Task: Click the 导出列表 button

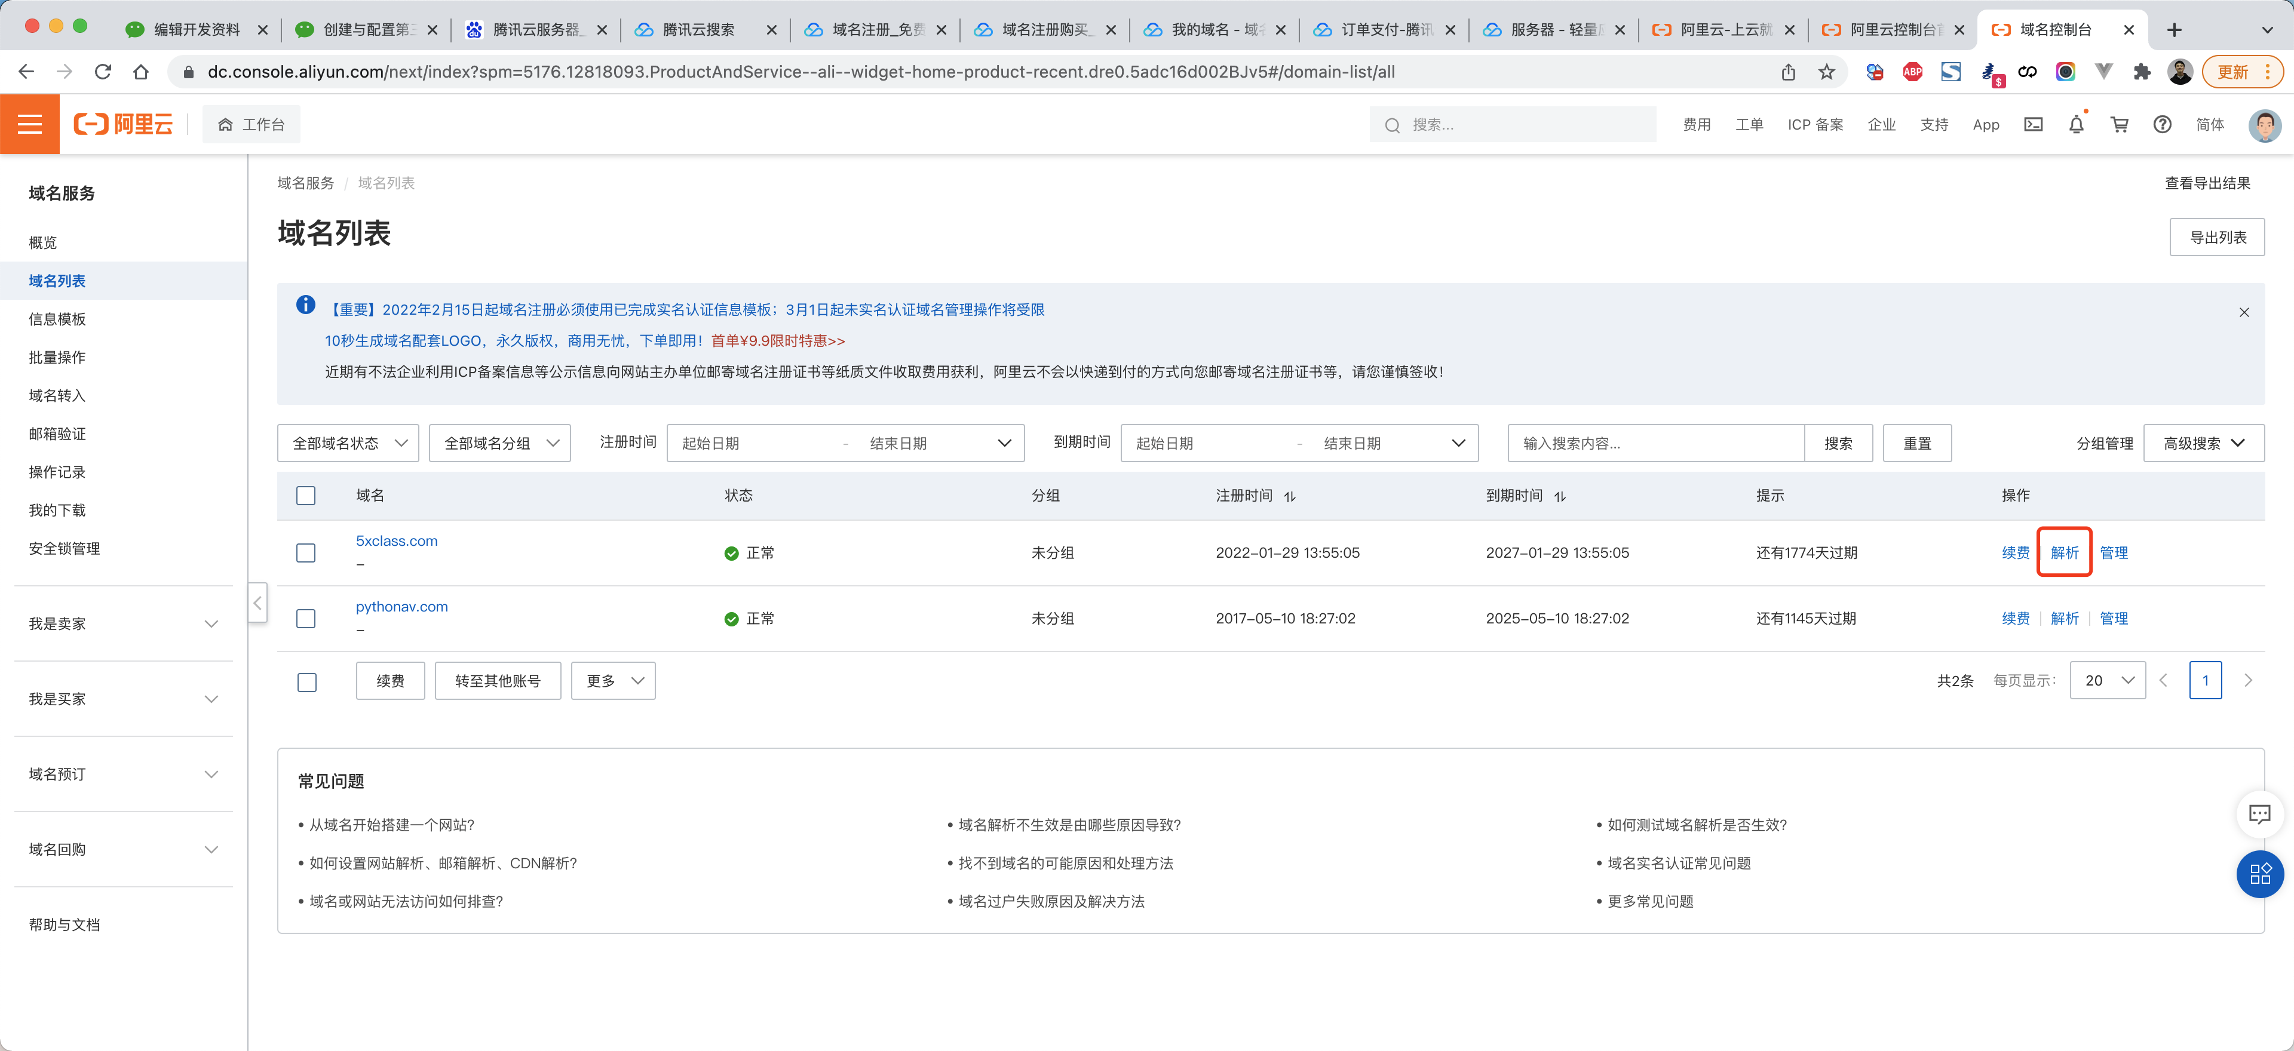Action: [2216, 238]
